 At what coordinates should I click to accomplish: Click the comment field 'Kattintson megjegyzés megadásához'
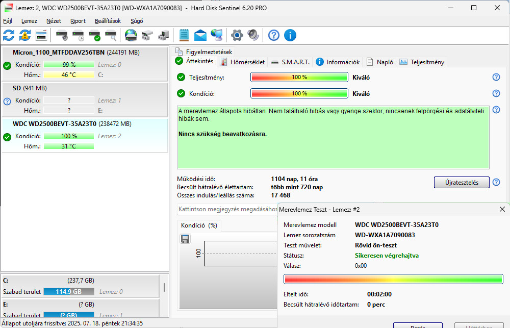click(x=227, y=209)
